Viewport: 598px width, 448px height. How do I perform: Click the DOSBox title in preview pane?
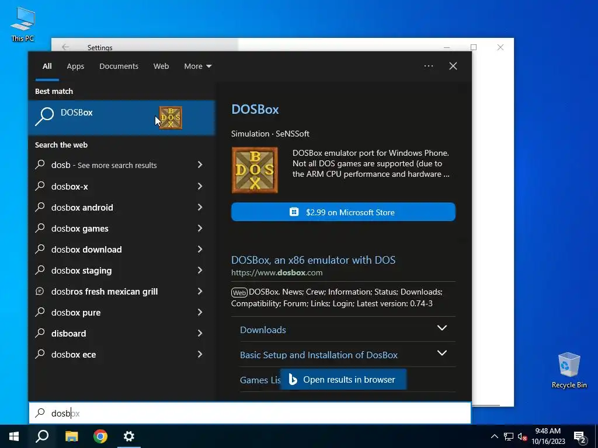(255, 109)
